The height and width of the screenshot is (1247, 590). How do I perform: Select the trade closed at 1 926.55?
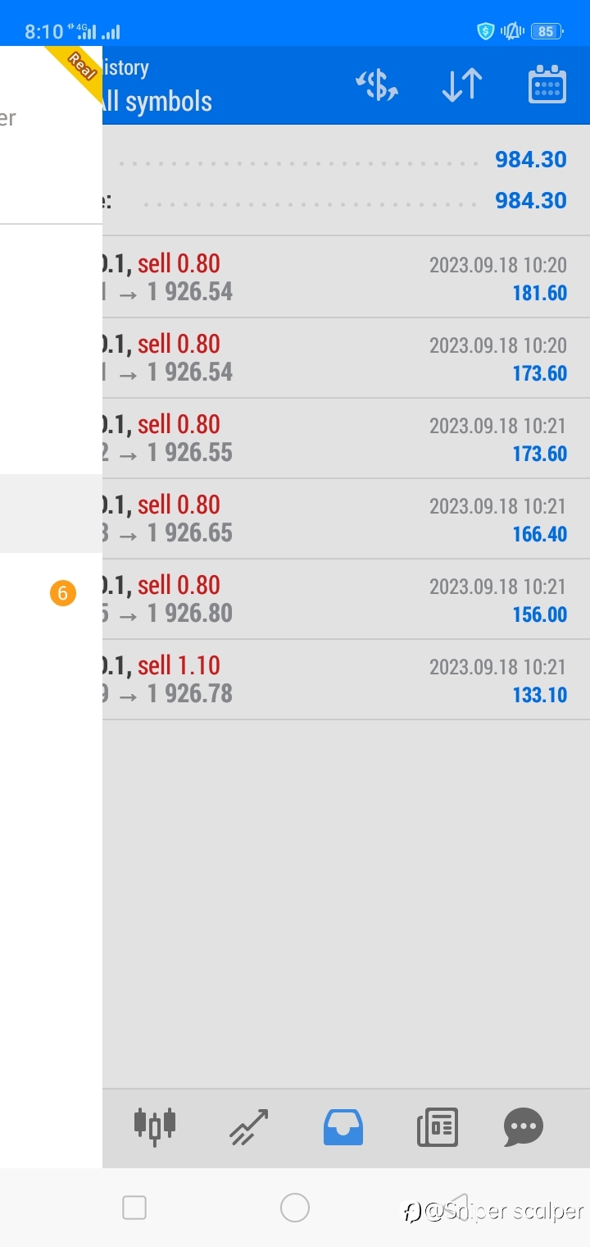coord(344,438)
